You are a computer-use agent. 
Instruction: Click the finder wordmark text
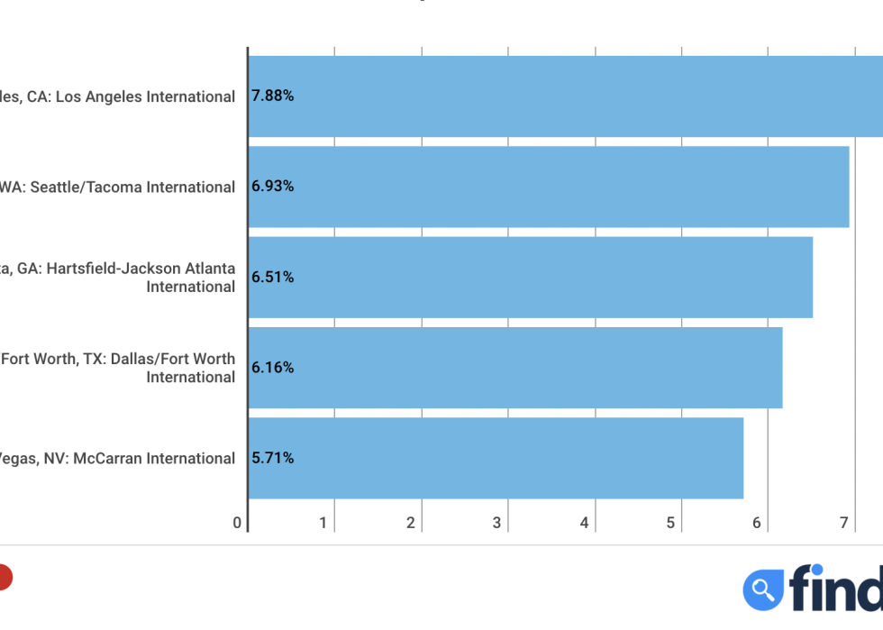pyautogui.click(x=836, y=588)
